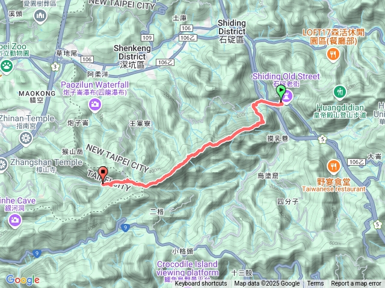This screenshot has height=288, width=385.
Task: Select the Shiding Old Street purple castle icon
Action: click(x=288, y=96)
